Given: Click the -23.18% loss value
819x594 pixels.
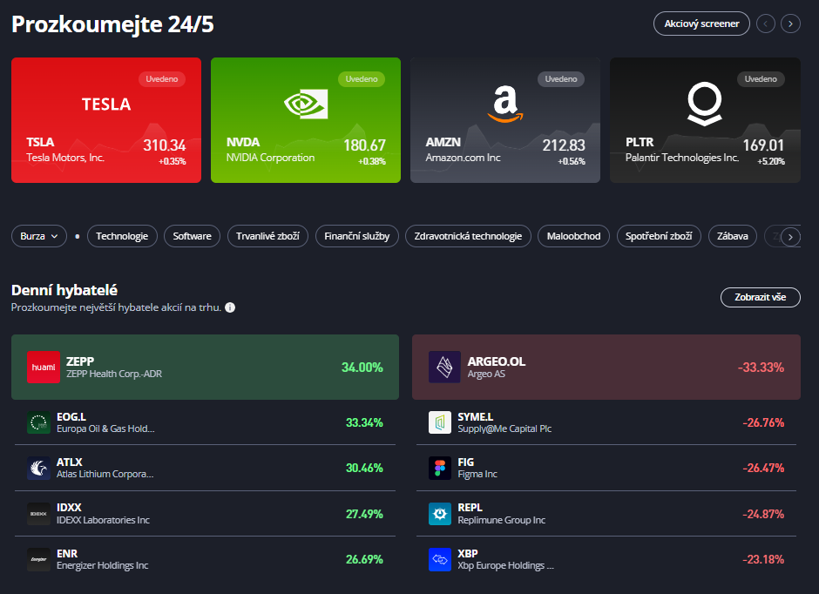Looking at the screenshot, I should point(763,559).
